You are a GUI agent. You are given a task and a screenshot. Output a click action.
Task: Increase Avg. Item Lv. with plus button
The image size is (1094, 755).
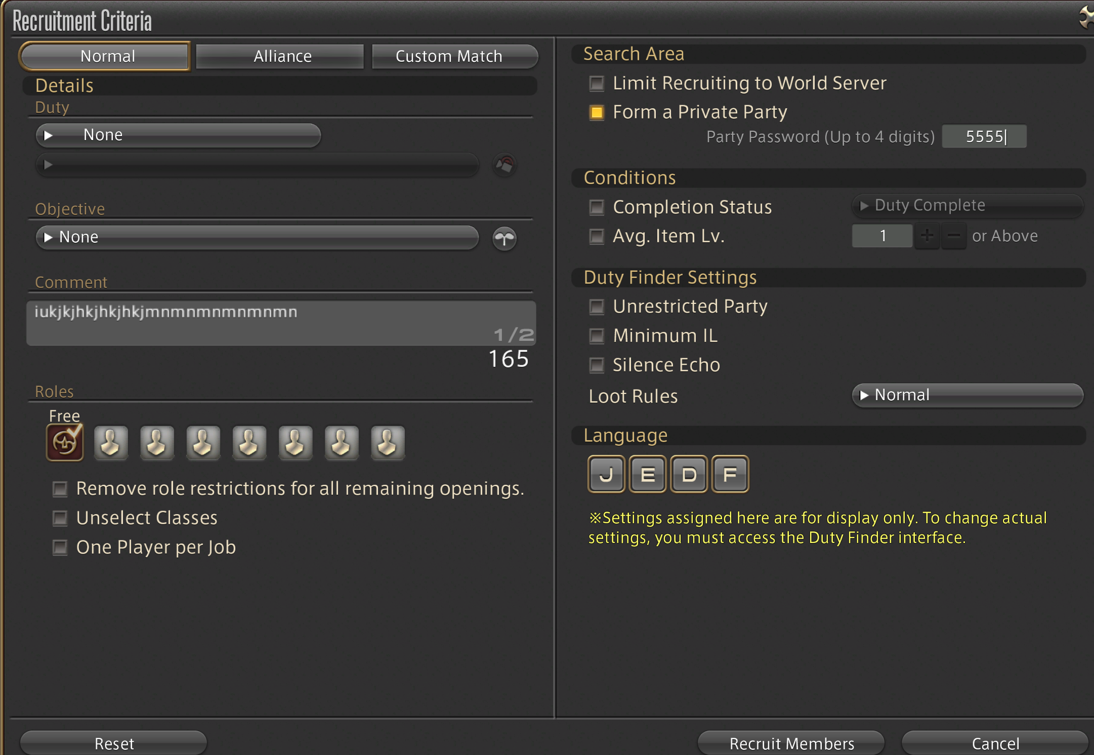927,236
